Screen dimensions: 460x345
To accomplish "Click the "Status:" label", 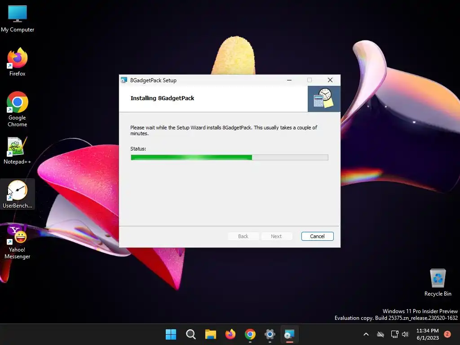I will point(138,149).
